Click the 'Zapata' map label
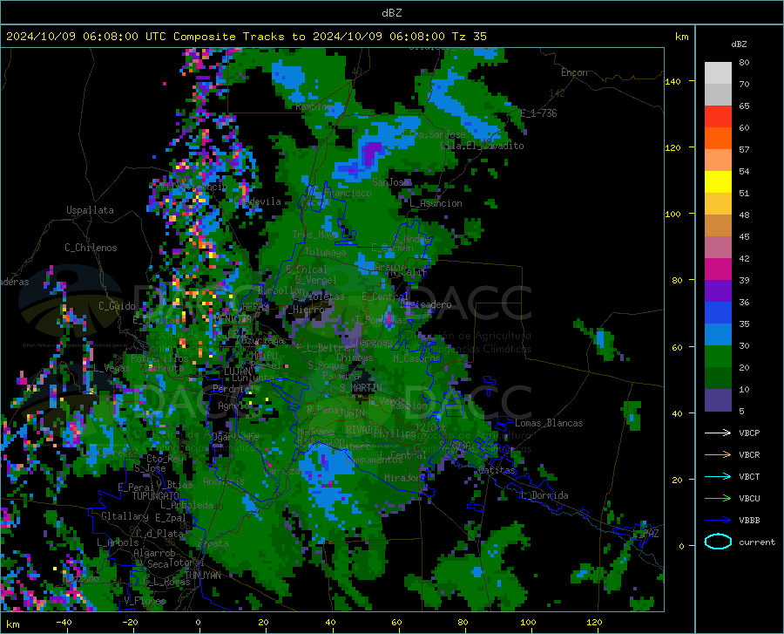784x634 pixels. coord(213,543)
